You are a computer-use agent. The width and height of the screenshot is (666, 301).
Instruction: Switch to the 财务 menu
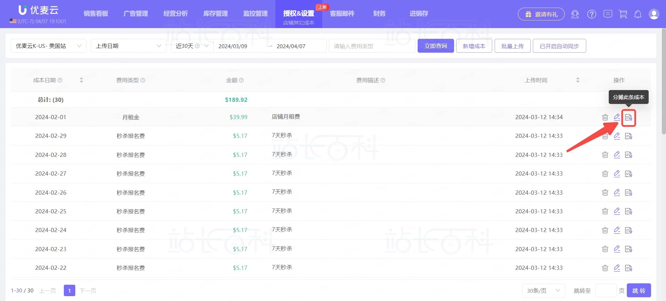click(379, 14)
